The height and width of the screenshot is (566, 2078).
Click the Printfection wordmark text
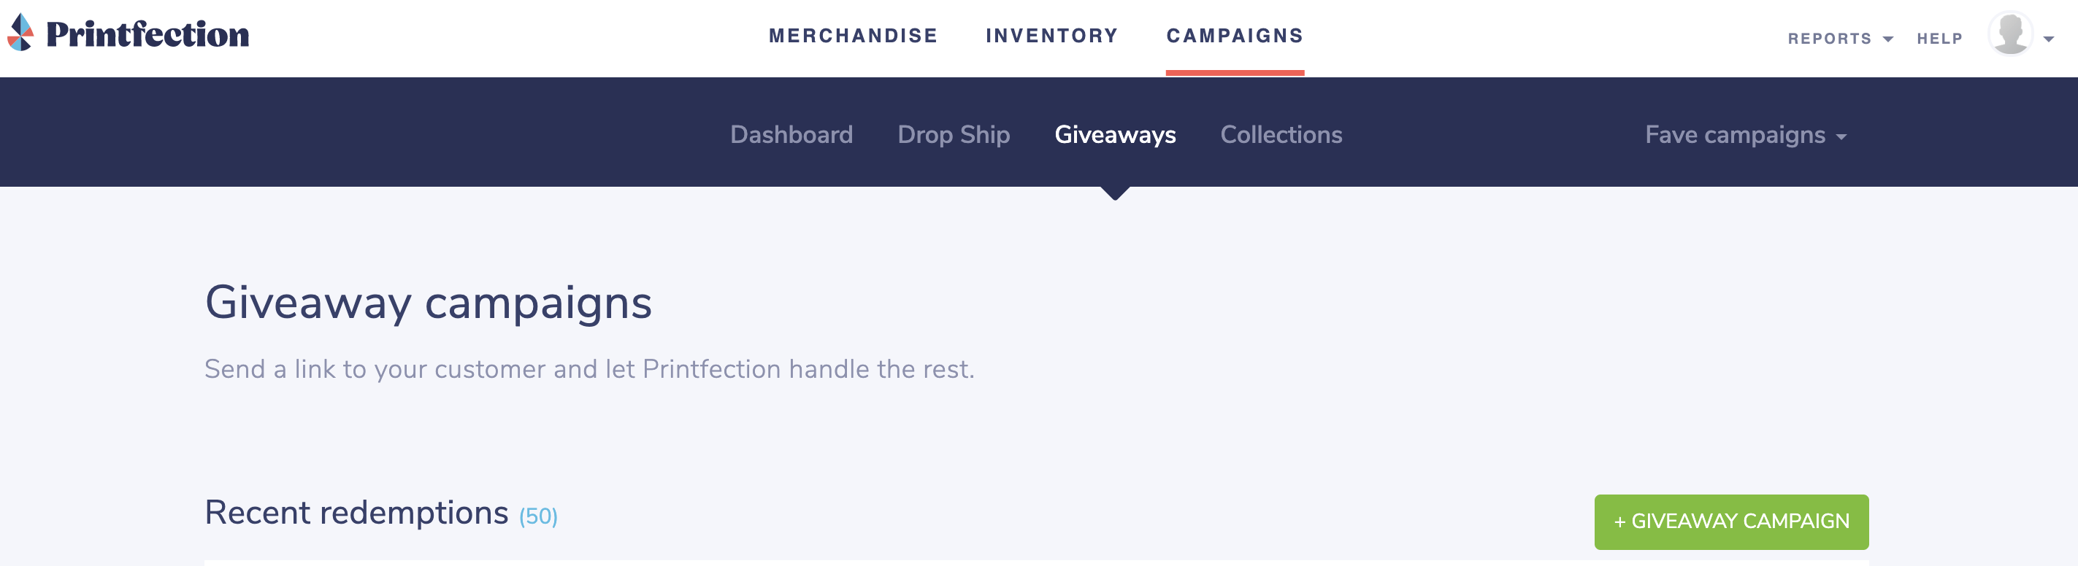pyautogui.click(x=147, y=35)
